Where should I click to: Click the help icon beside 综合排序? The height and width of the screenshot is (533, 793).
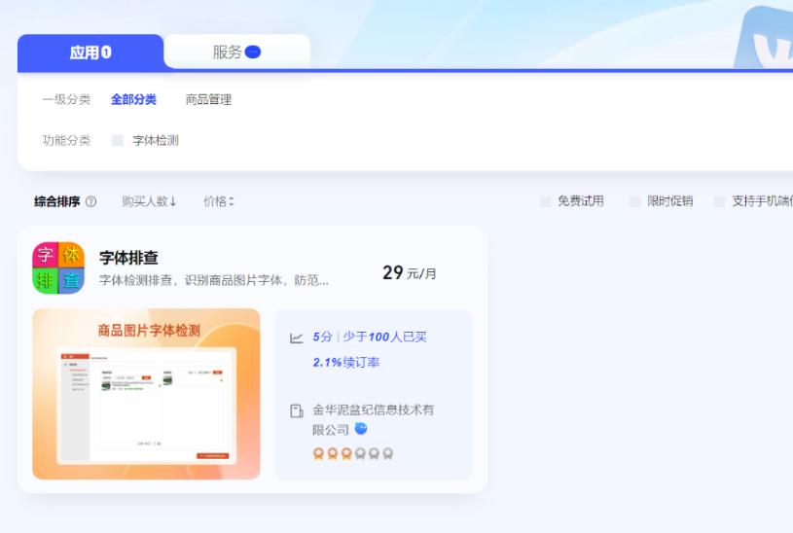pyautogui.click(x=90, y=202)
